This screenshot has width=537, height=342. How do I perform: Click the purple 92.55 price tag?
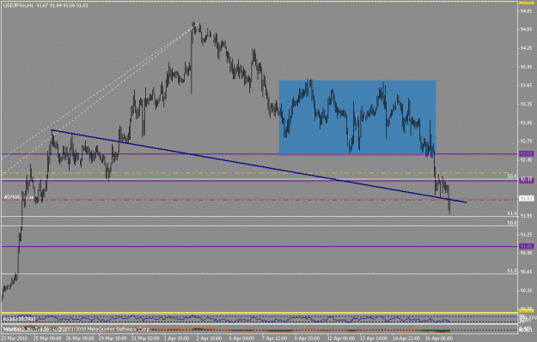click(527, 154)
